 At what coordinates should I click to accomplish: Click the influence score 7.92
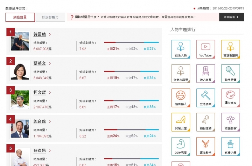click(x=83, y=49)
